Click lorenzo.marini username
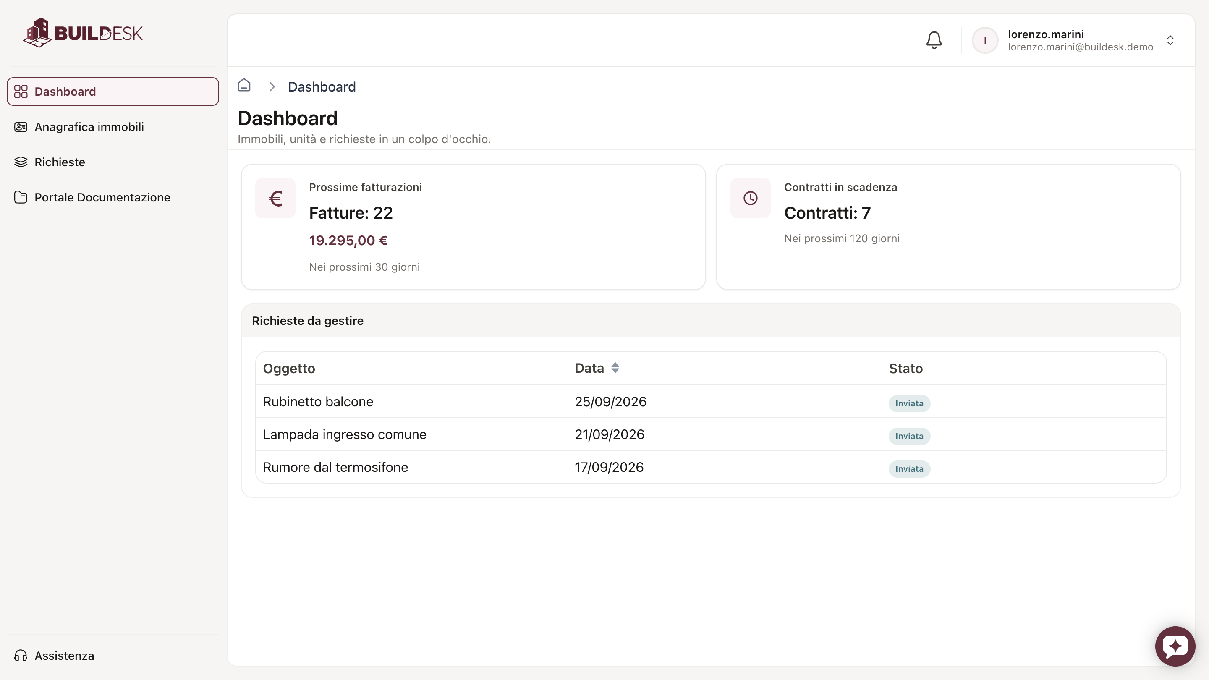 click(1046, 34)
